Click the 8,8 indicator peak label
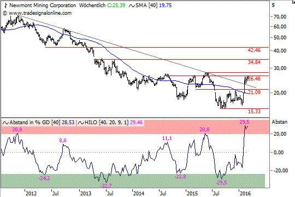Image resolution: width=295 pixels, height=197 pixels. point(63,141)
